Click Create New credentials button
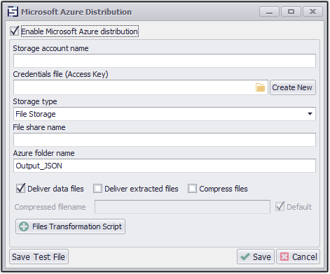This screenshot has width=330, height=274. [293, 87]
